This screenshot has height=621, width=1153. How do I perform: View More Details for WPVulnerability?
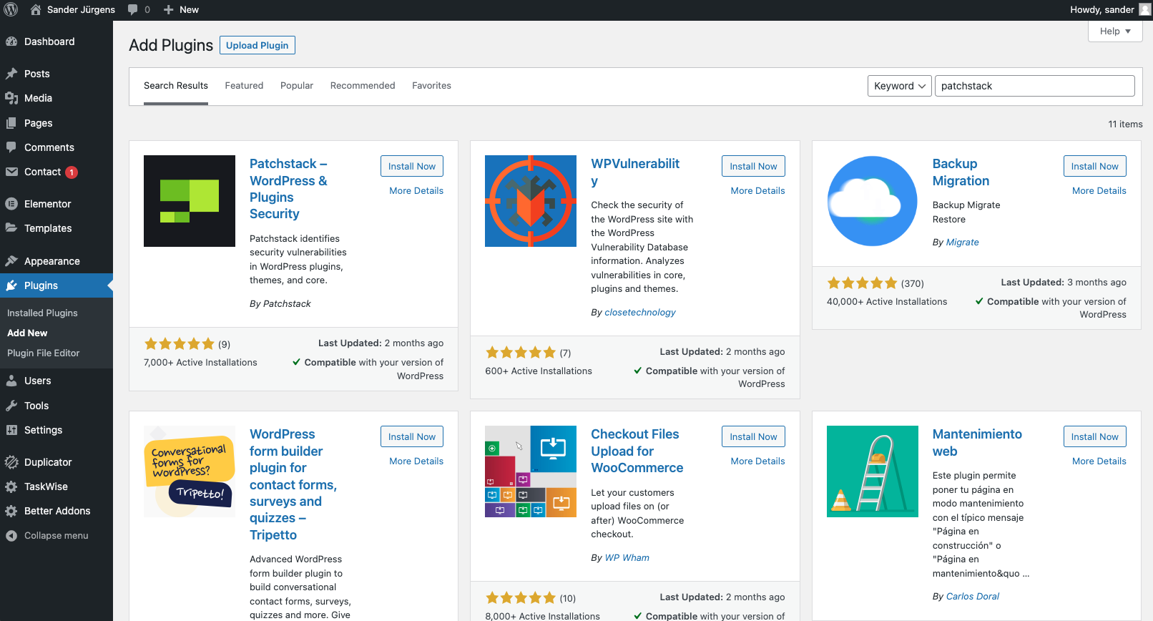[x=757, y=191]
